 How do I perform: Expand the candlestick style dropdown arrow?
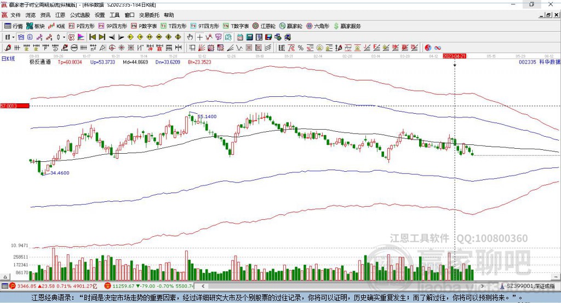click(x=64, y=37)
